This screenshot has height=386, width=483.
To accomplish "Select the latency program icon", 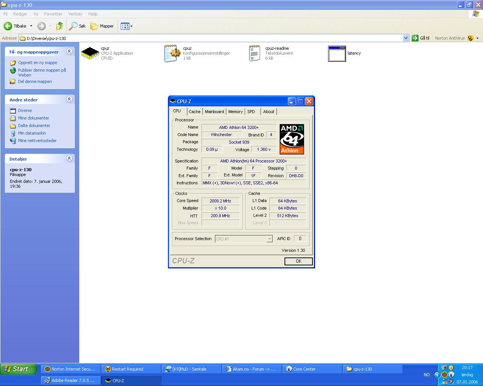I will point(337,54).
